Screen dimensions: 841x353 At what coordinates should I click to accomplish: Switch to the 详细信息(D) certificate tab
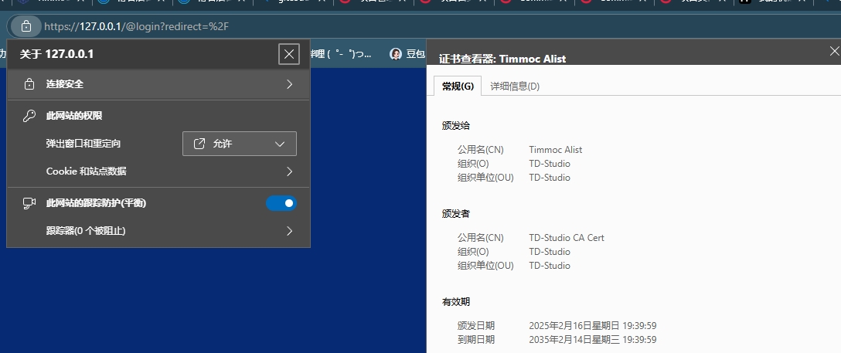point(515,87)
